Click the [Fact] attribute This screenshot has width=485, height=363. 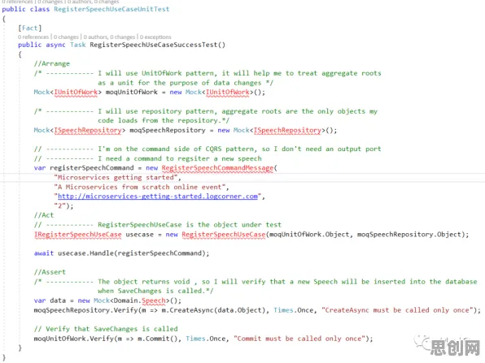(x=29, y=28)
